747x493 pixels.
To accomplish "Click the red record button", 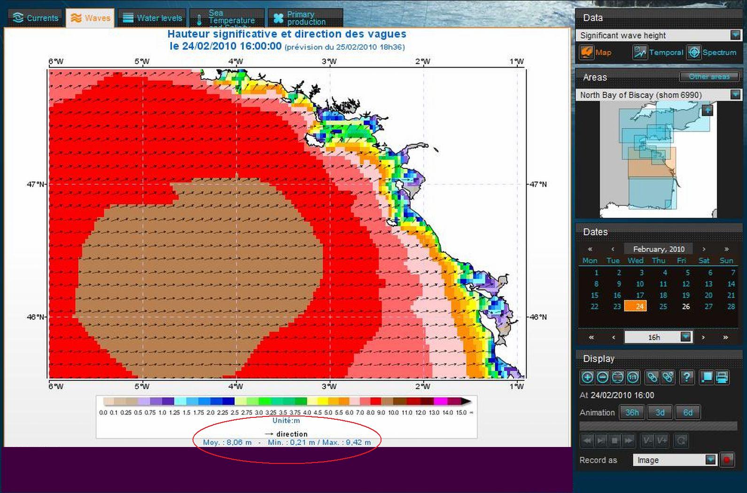I will click(x=726, y=460).
